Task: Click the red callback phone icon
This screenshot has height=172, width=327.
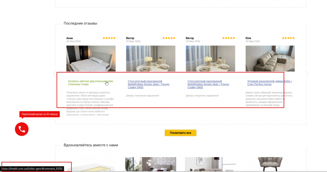Action: coord(22,129)
